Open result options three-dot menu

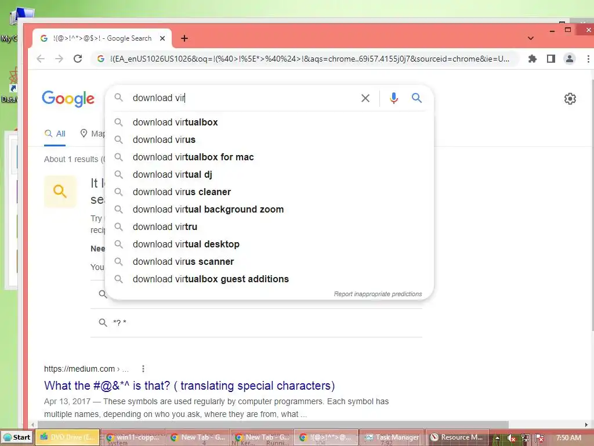click(143, 369)
